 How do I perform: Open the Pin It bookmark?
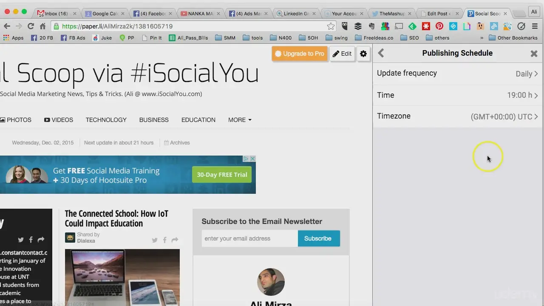[x=152, y=38]
